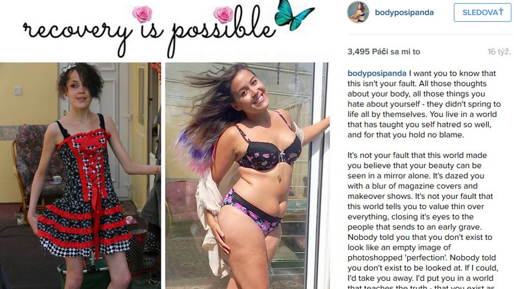Viewport: 514px width, 289px height.
Task: Follow the account with the SLEDOVAŤ button
Action: [482, 12]
